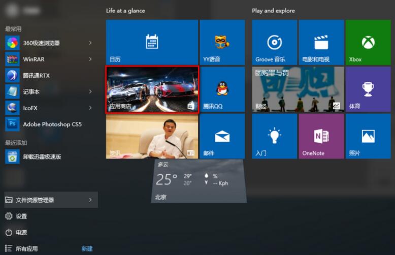Open the 360极速浏览器 app icon
Image resolution: width=395 pixels, height=255 pixels.
12,43
